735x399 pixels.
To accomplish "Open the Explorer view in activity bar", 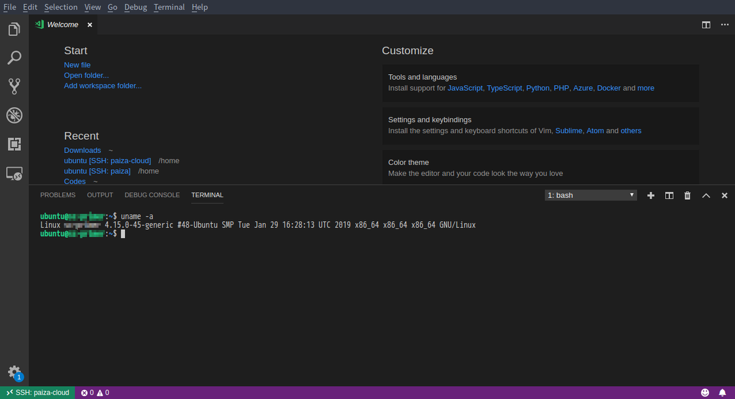I will tap(14, 29).
